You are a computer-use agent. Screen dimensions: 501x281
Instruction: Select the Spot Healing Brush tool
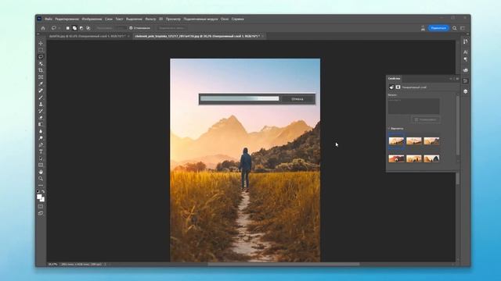(x=41, y=91)
